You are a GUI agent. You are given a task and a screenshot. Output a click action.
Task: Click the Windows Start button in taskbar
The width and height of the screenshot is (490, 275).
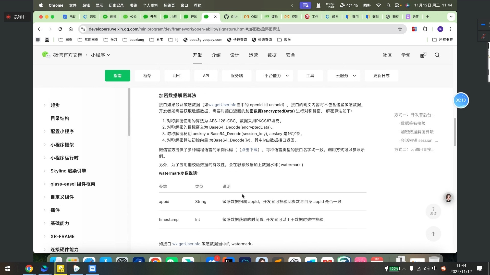point(8,269)
